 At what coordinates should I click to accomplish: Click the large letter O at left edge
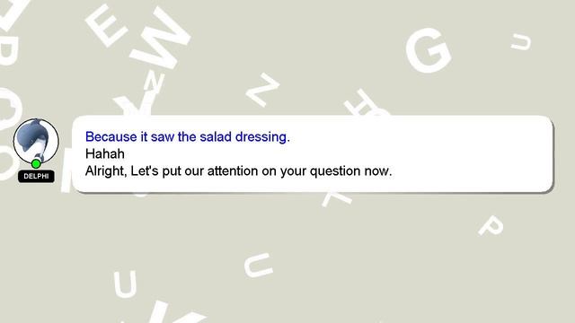pos(10,109)
